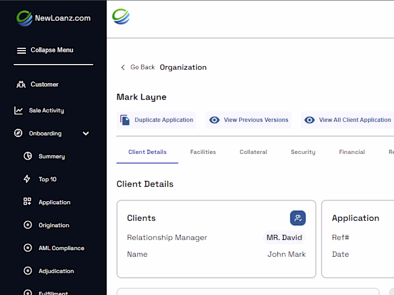Screen dimensions: 394x295
Task: Switch to the Facilities tab
Action: click(203, 152)
